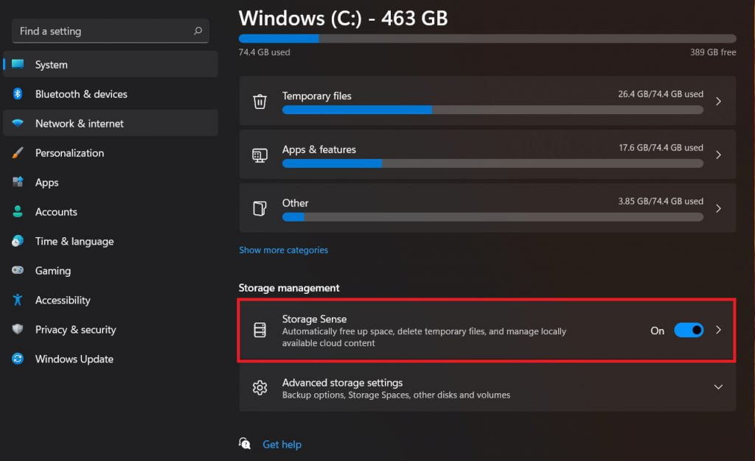Click the Windows Update sync icon

[18, 359]
